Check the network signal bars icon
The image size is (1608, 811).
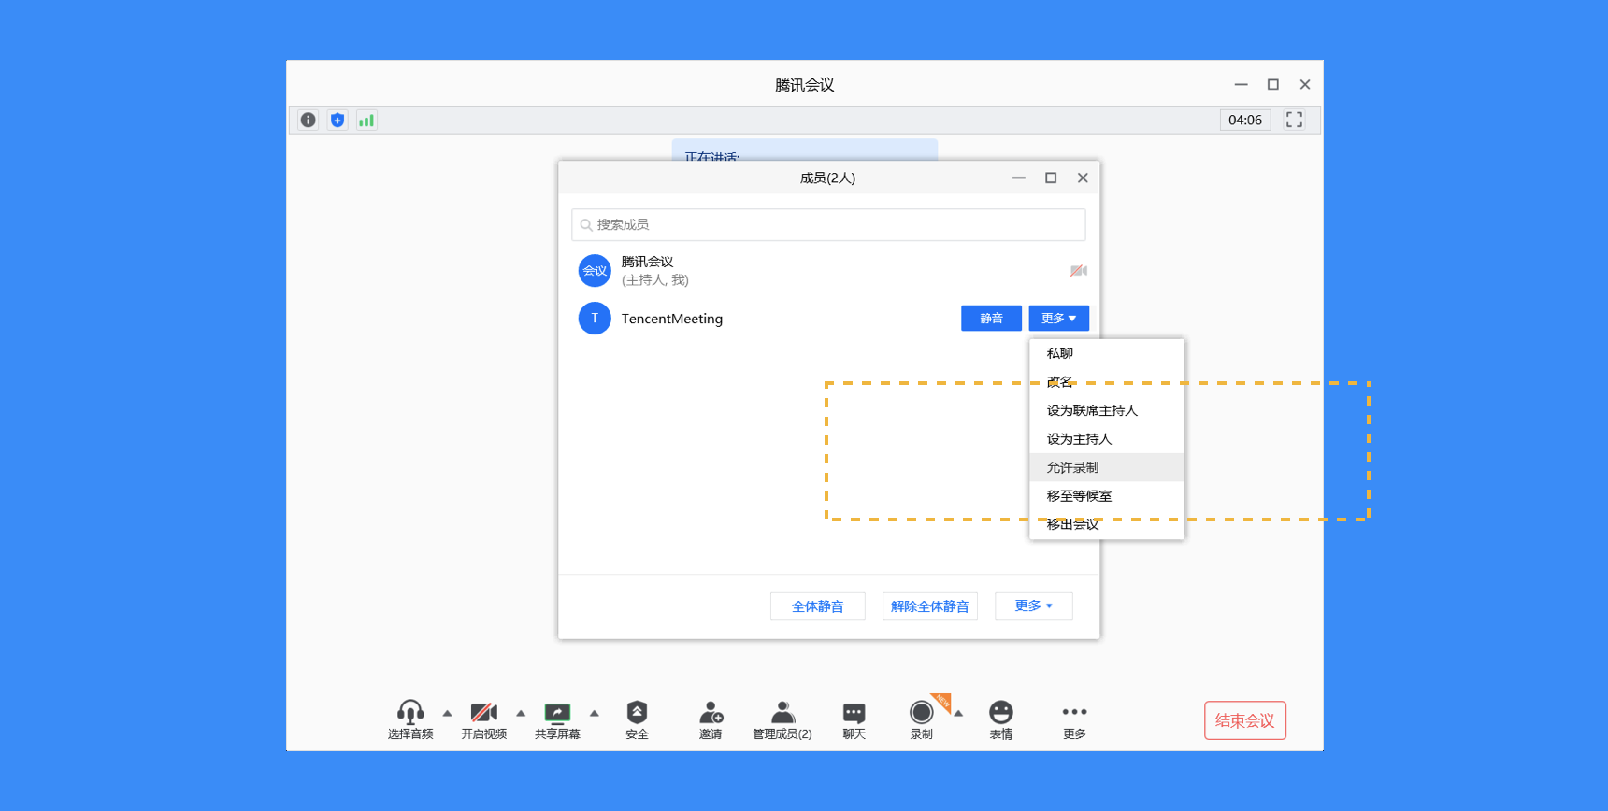(366, 120)
